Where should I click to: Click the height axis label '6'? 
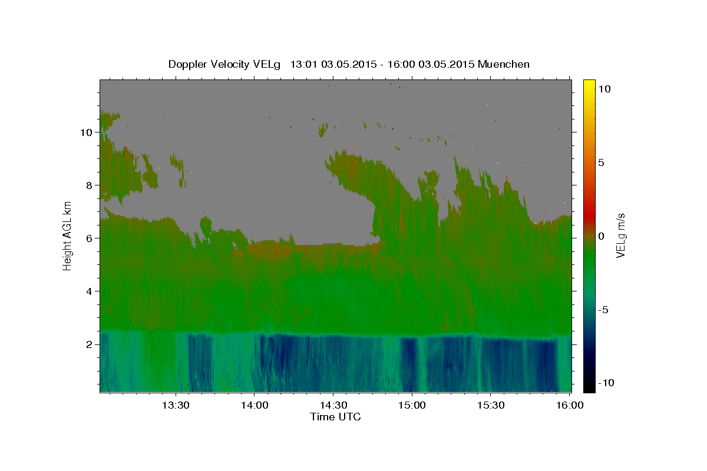coord(90,238)
